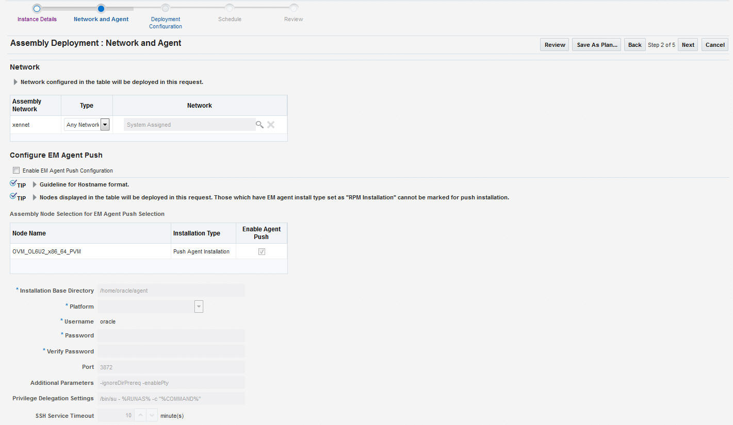Go to Schedule step label

point(230,19)
